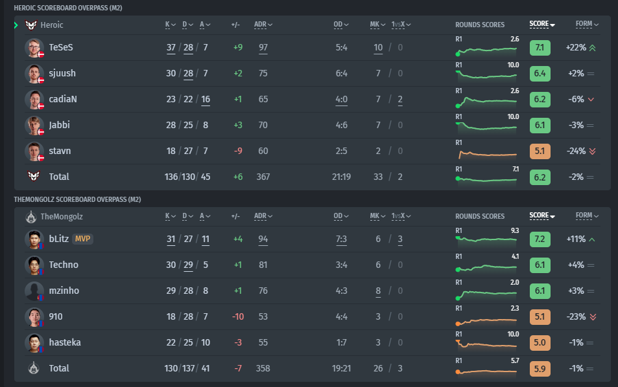Image resolution: width=618 pixels, height=387 pixels.
Task: Open mzinho player profile link
Action: point(64,291)
